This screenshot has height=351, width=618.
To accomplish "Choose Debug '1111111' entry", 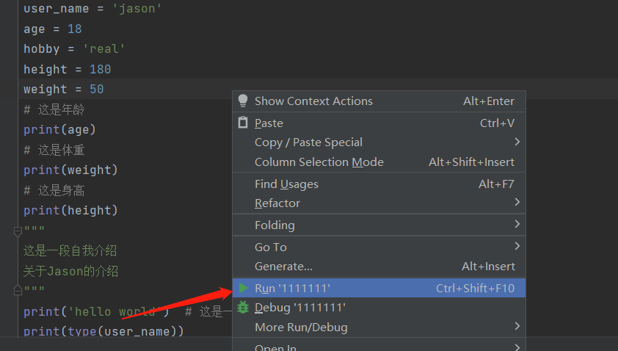I will click(299, 307).
